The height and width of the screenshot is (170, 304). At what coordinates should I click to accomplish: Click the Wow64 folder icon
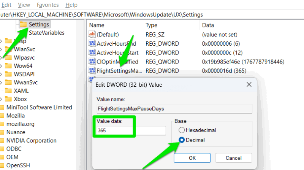click(x=8, y=66)
